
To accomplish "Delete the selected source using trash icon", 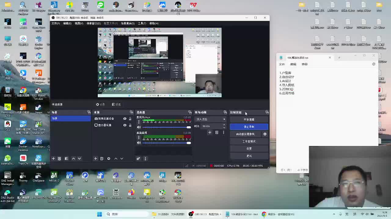I will point(102,158).
